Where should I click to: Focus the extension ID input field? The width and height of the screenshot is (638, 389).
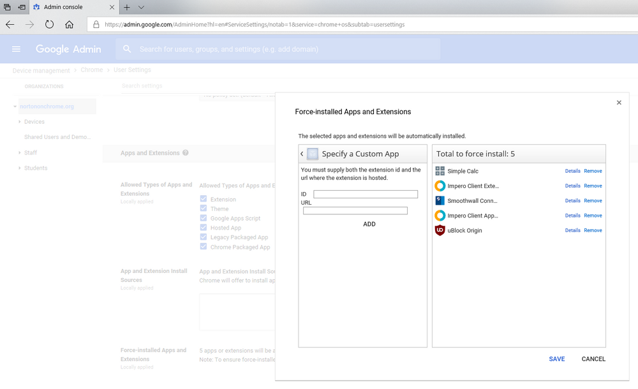pos(366,194)
